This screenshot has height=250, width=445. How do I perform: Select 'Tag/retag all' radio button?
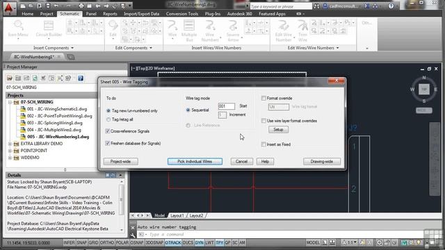point(108,119)
